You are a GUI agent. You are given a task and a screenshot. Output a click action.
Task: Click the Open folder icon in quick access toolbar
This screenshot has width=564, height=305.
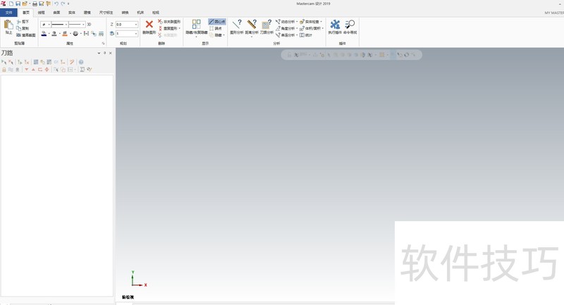[25, 4]
